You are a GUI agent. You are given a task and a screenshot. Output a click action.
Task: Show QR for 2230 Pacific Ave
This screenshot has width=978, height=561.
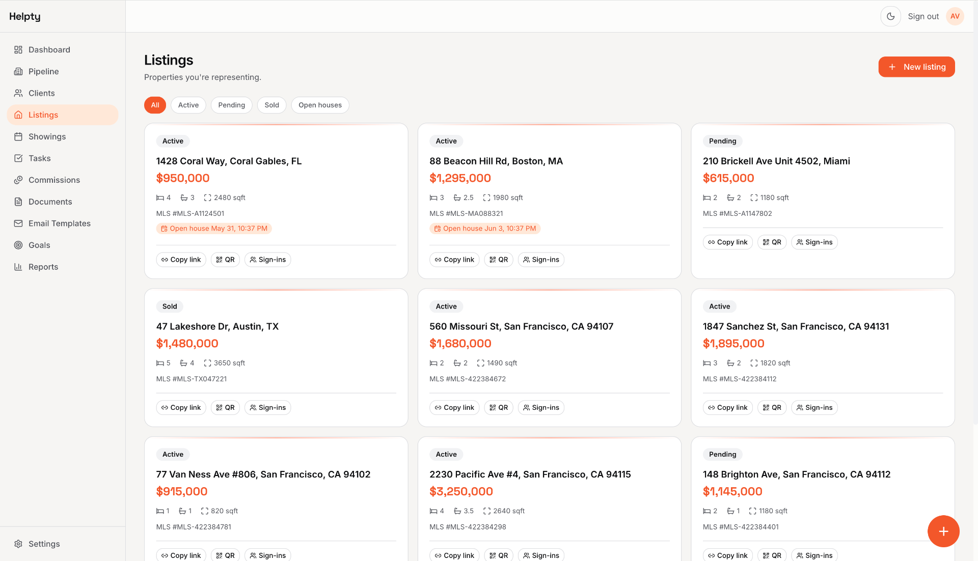[x=499, y=555]
